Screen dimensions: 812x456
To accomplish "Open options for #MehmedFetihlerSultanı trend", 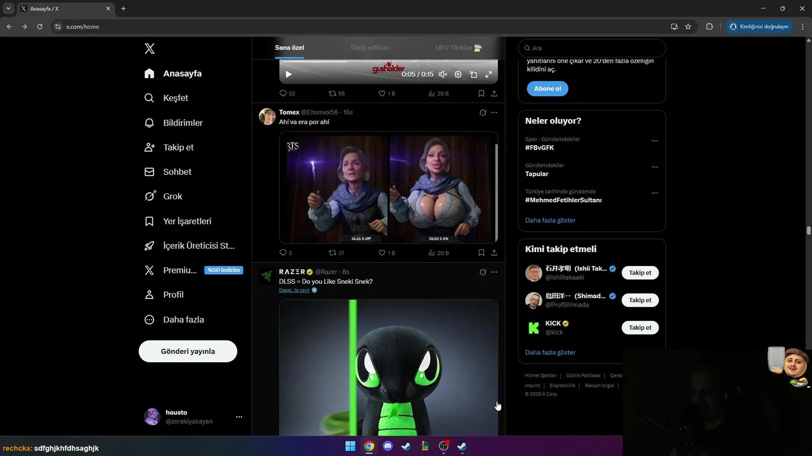I will 655,193.
